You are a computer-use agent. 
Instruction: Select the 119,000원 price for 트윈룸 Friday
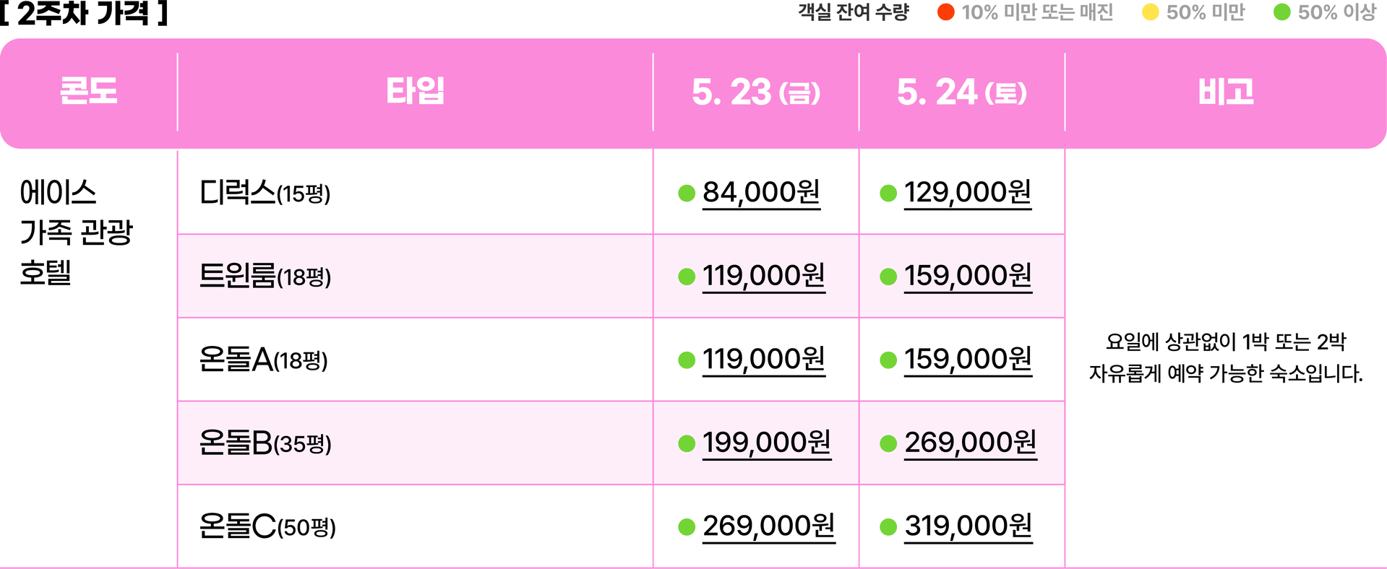764,277
